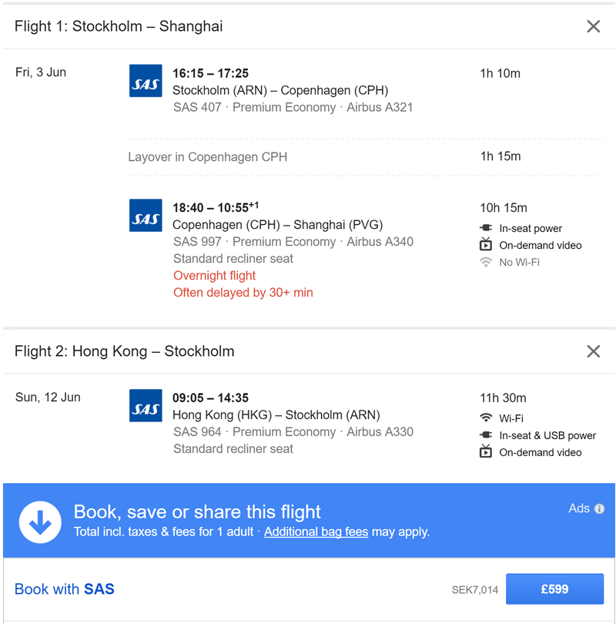Click the on-demand video icon for SAS 997
The image size is (616, 624).
pos(486,244)
